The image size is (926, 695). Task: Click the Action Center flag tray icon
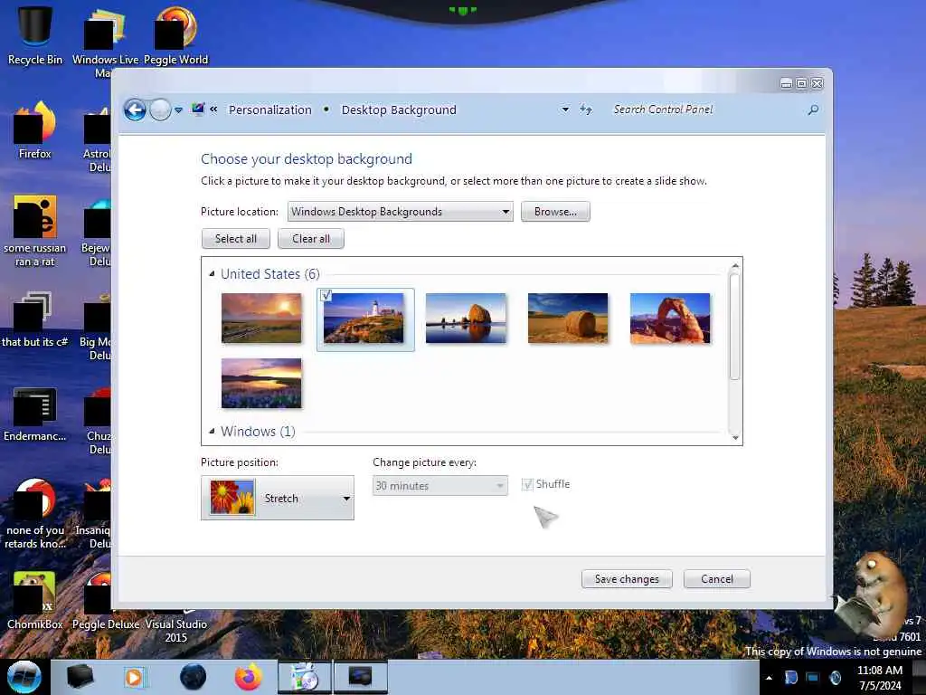coord(791,677)
